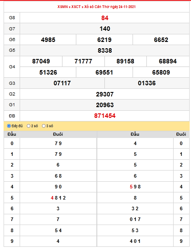This screenshot has width=191, height=250.
Task: Click the G6 number 4985
Action: point(48,40)
